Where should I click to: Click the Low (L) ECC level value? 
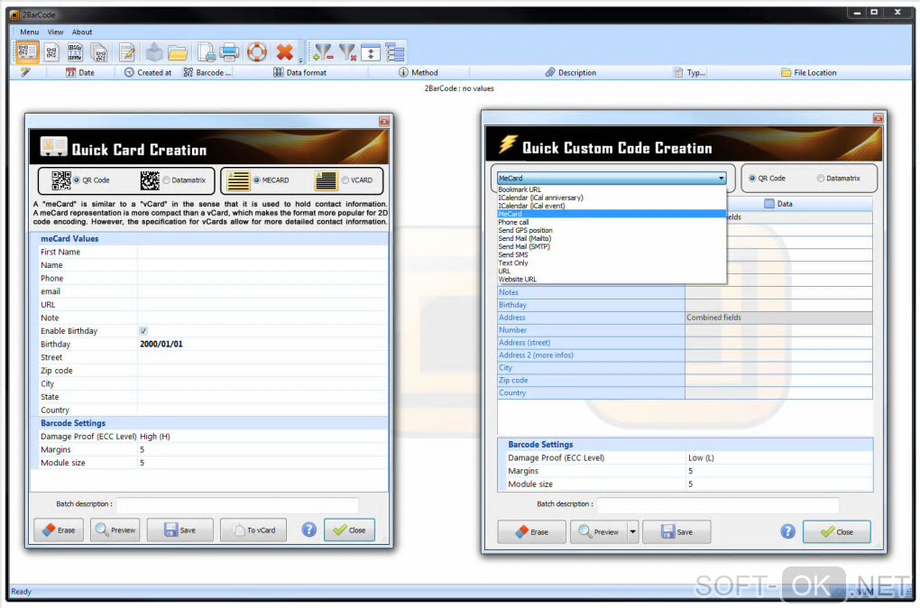(701, 457)
